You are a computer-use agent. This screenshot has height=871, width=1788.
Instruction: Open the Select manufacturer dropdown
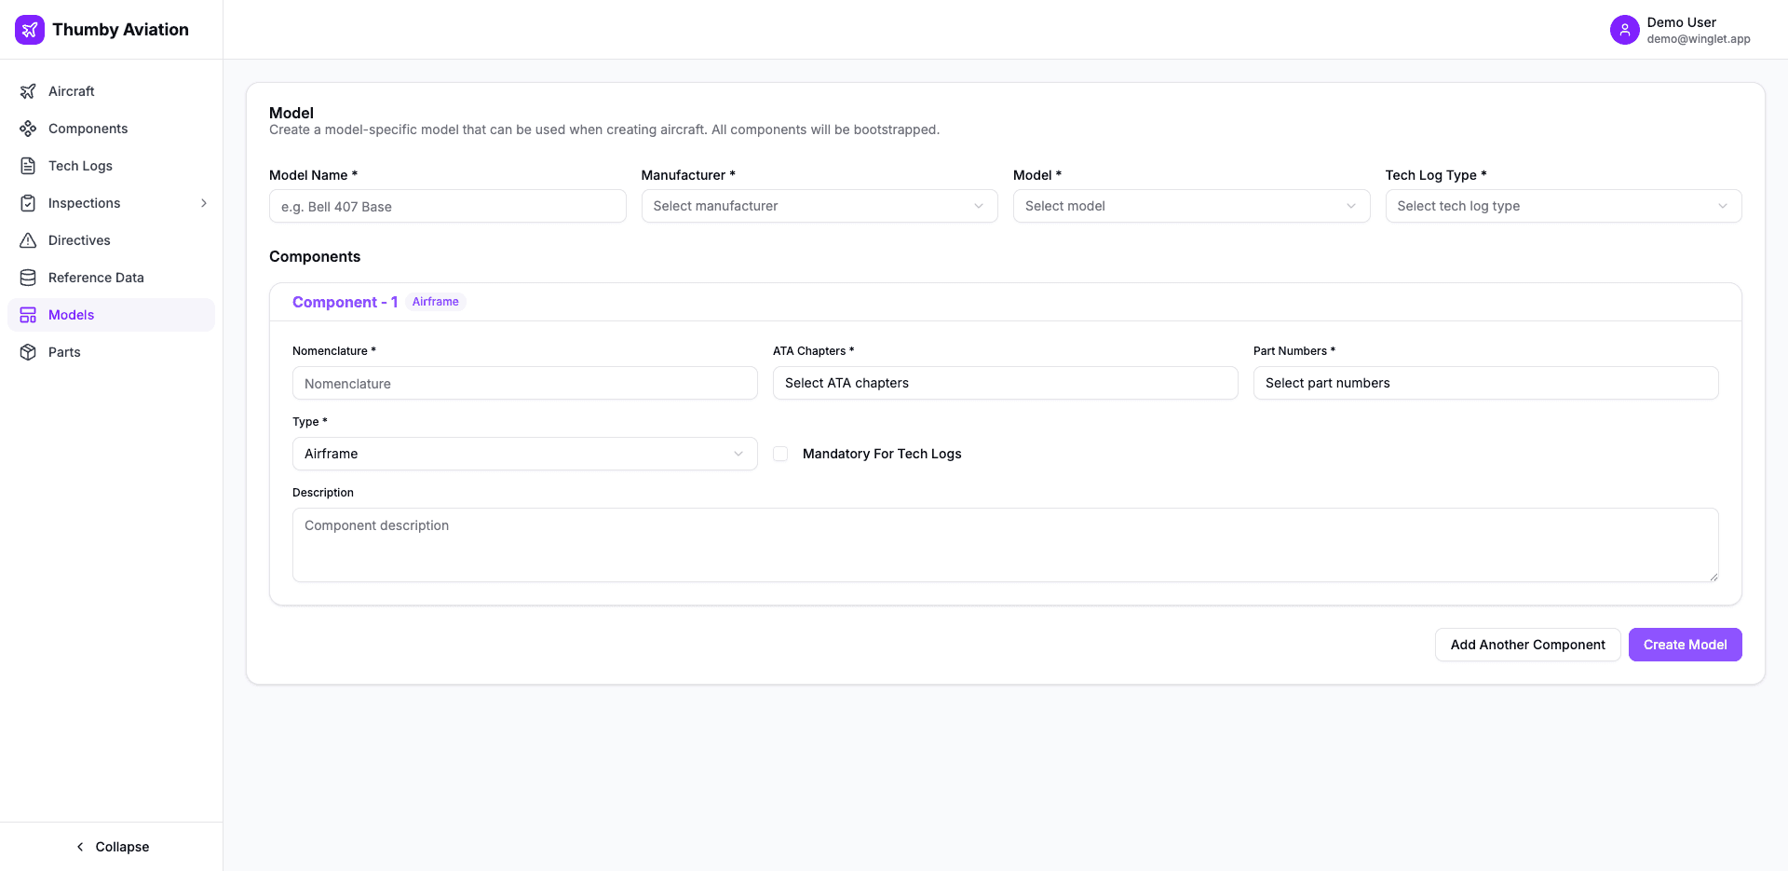pos(819,206)
